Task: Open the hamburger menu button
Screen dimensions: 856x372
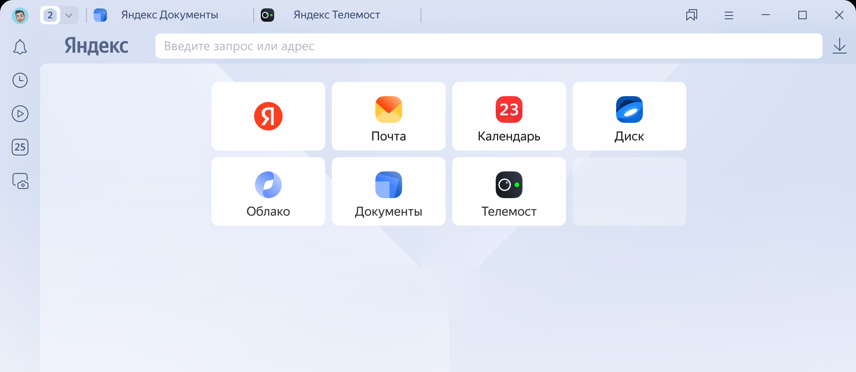Action: pos(729,15)
